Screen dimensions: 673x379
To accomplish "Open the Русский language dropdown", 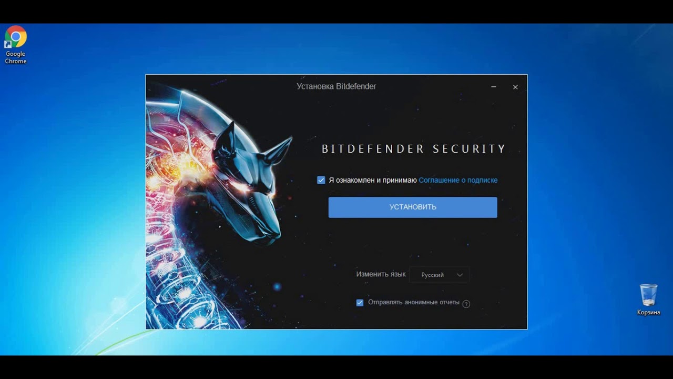I will coord(439,275).
